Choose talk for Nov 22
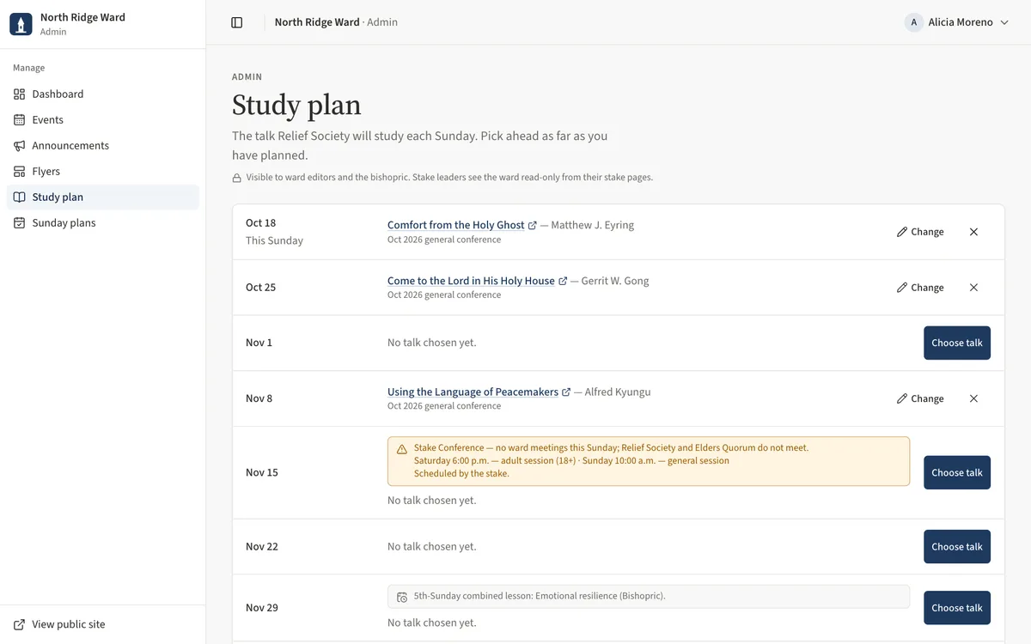This screenshot has height=644, width=1031. pos(957,547)
